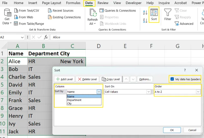Image resolution: width=204 pixels, height=138 pixels.
Task: Switch to the Formulas ribbon tab
Action: [x=73, y=3]
